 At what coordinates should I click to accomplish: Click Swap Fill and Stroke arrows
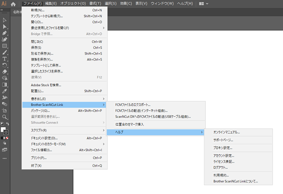point(7,124)
